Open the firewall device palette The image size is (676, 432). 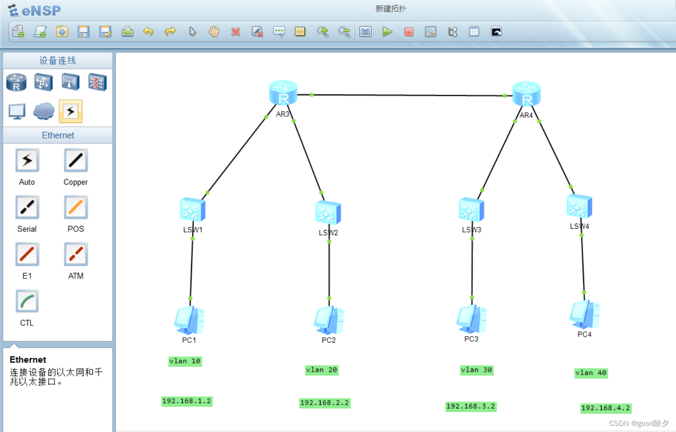97,82
